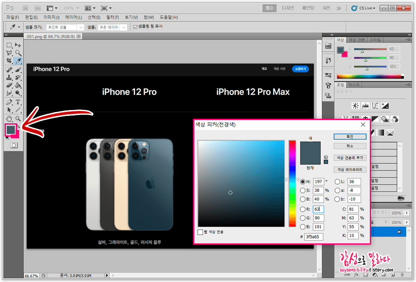416x282 pixels.
Task: Select the Dodge tool
Action: 18,93
